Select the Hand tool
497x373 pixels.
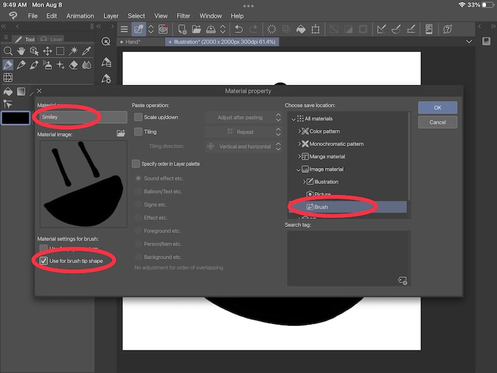(x=21, y=51)
